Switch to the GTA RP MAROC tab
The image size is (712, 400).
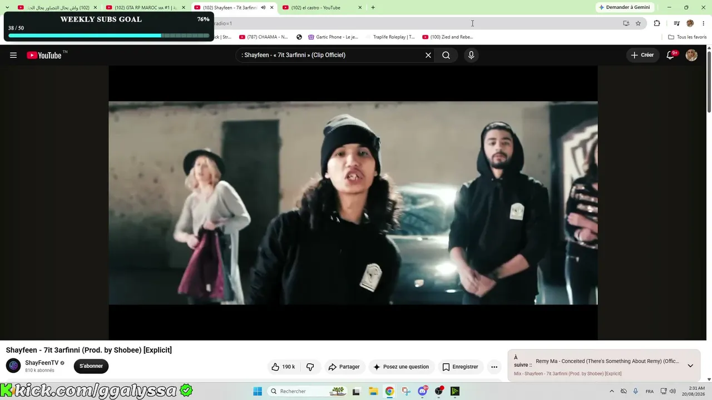pos(146,8)
